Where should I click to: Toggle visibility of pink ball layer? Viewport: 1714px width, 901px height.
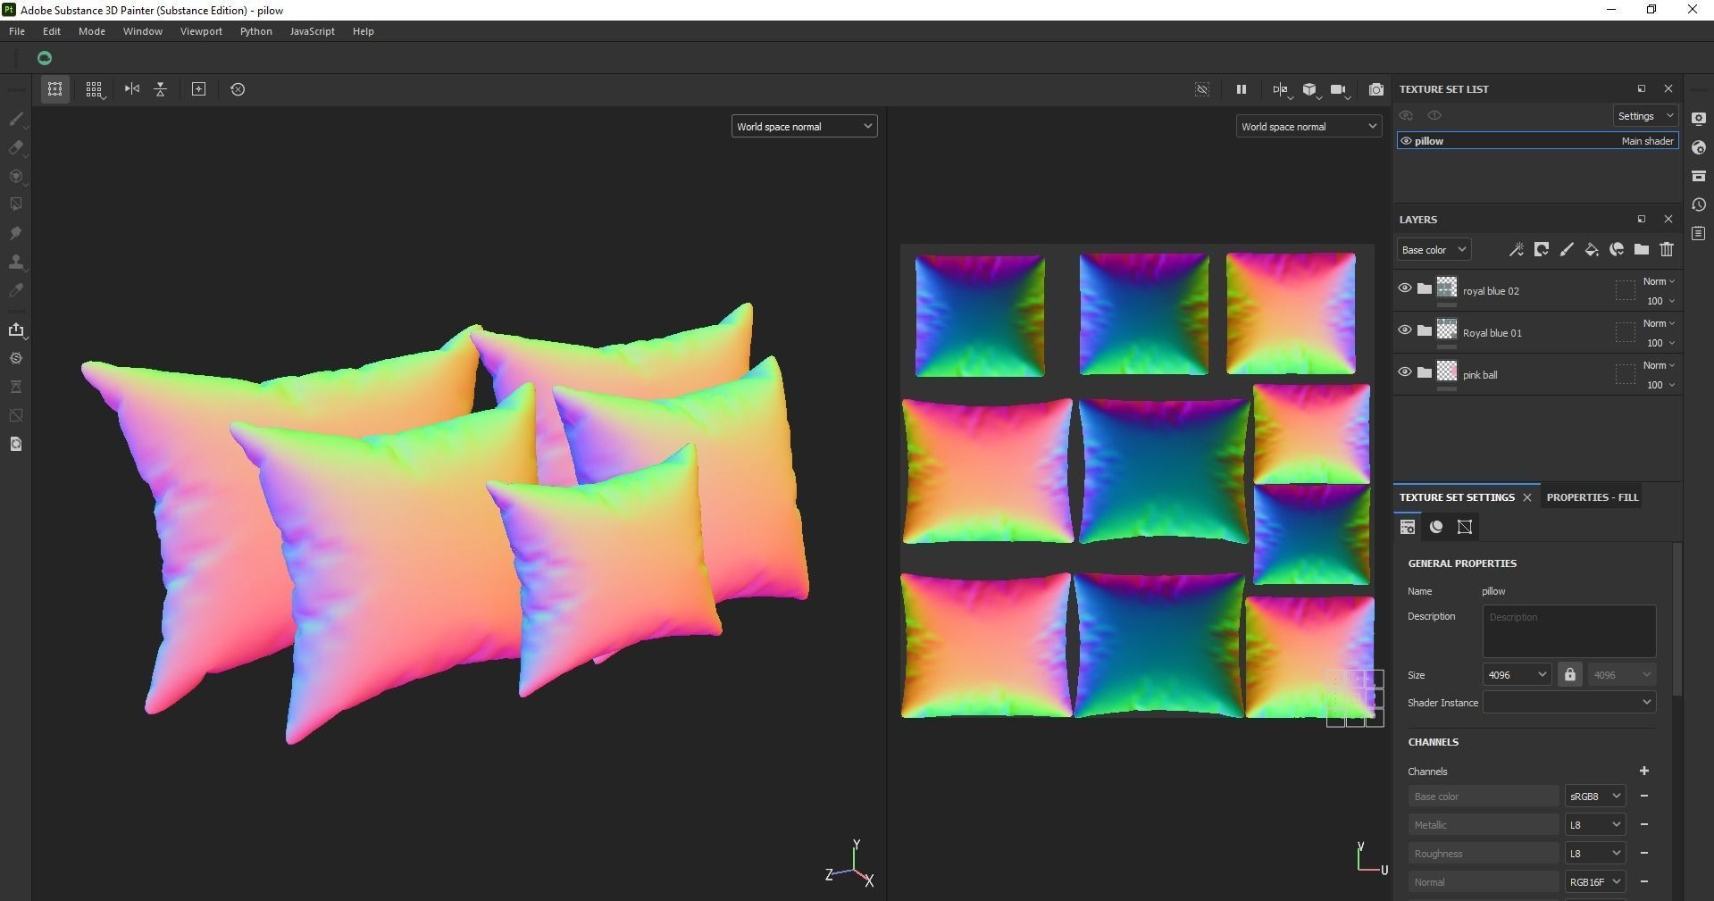coord(1404,372)
